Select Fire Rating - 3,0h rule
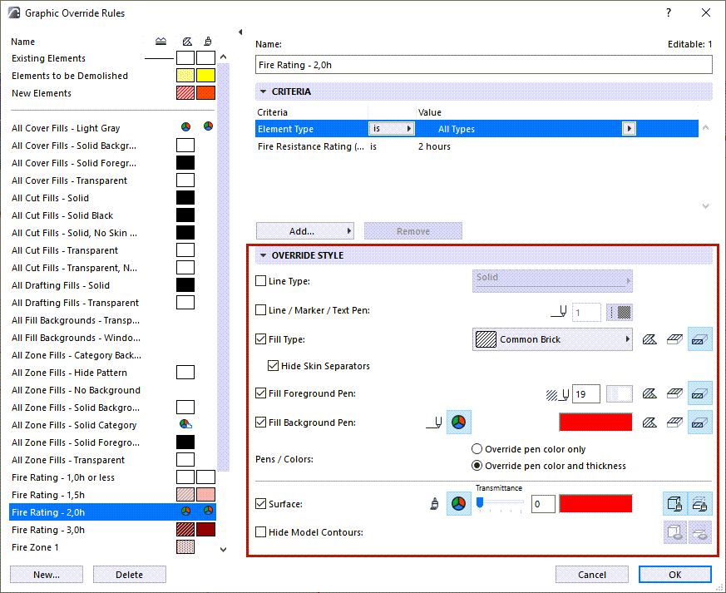Screen dimensions: 726x593 (x=113, y=530)
